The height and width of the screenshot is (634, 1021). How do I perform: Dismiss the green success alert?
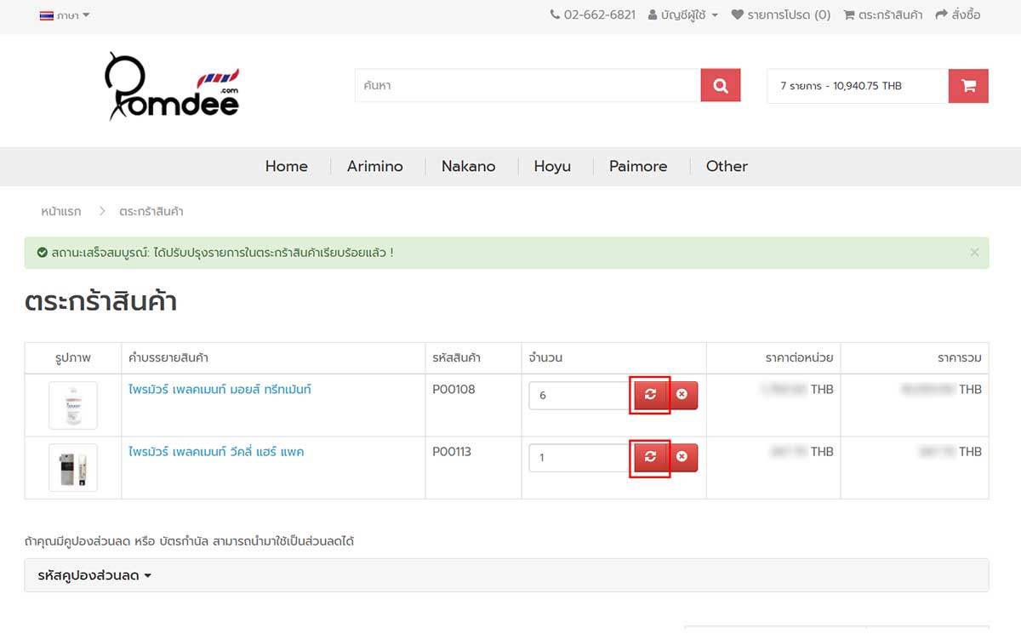click(x=974, y=252)
